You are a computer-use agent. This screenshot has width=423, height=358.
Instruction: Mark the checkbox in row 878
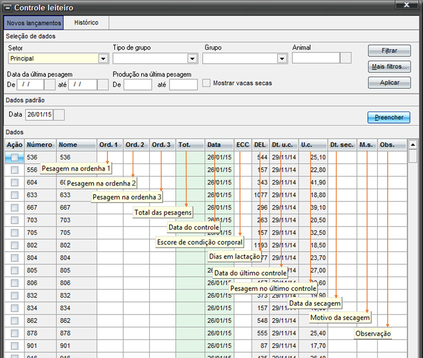(15, 333)
